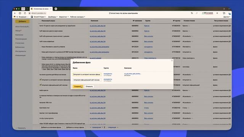The image size is (244, 137).
Task: Click the tabs overview icon in the browser toolbar
Action: tap(224, 13)
